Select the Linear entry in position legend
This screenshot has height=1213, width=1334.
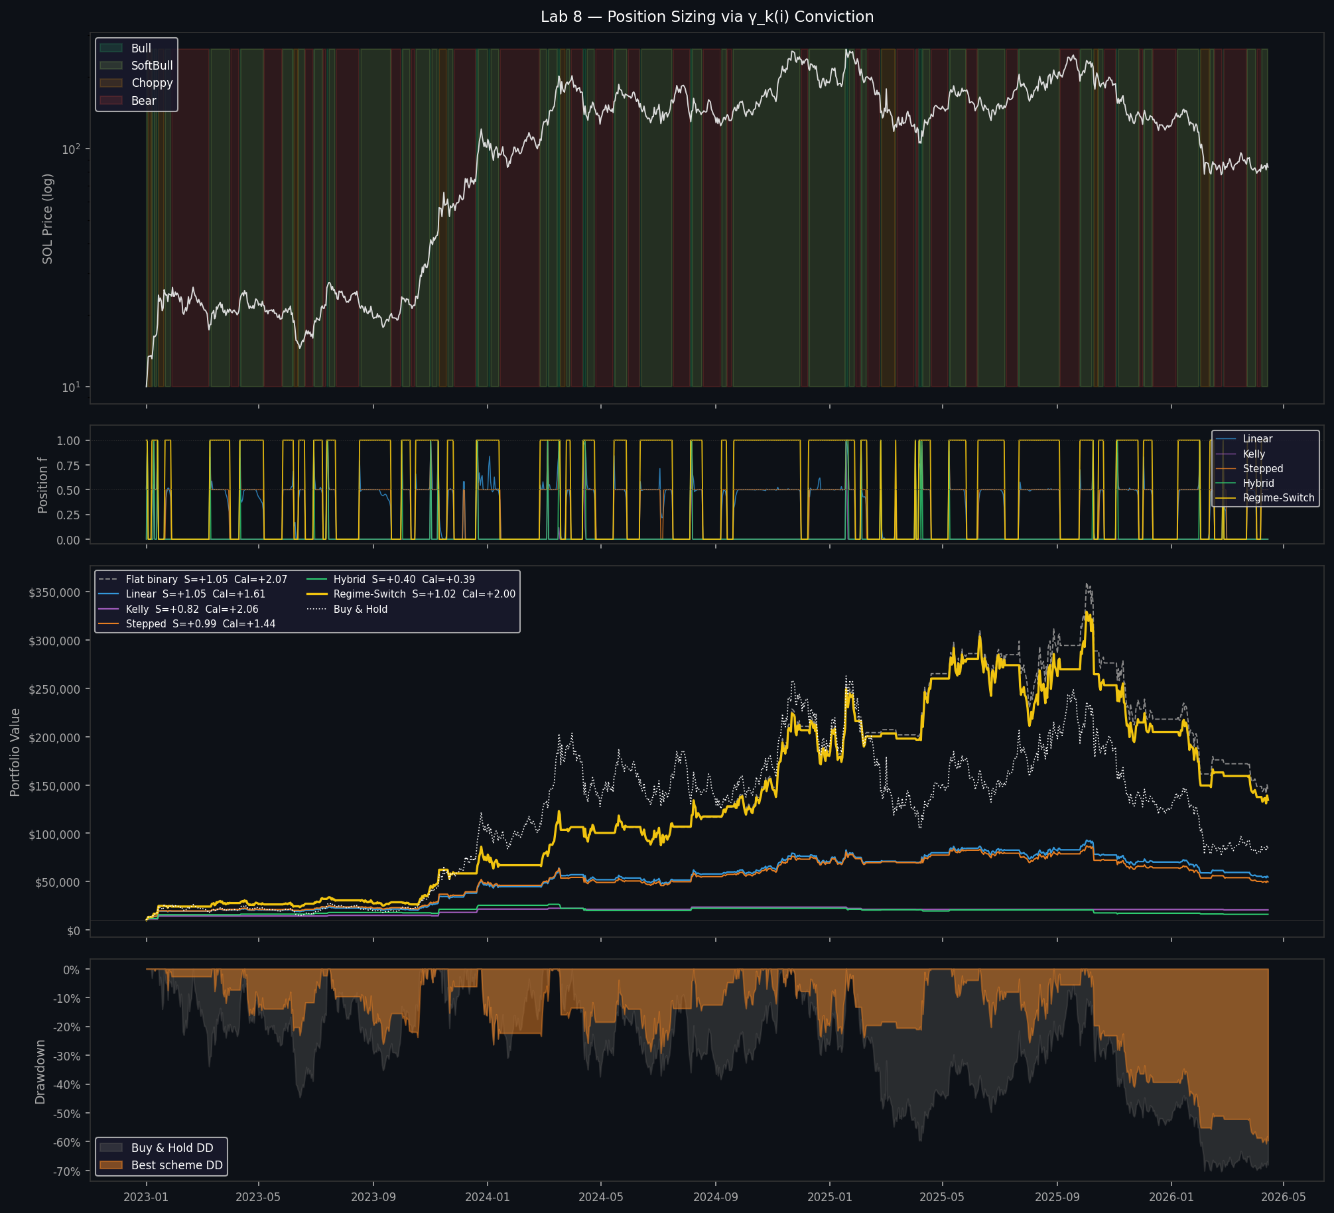pos(1244,439)
